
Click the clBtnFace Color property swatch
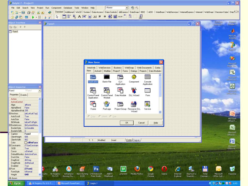(x=26, y=143)
